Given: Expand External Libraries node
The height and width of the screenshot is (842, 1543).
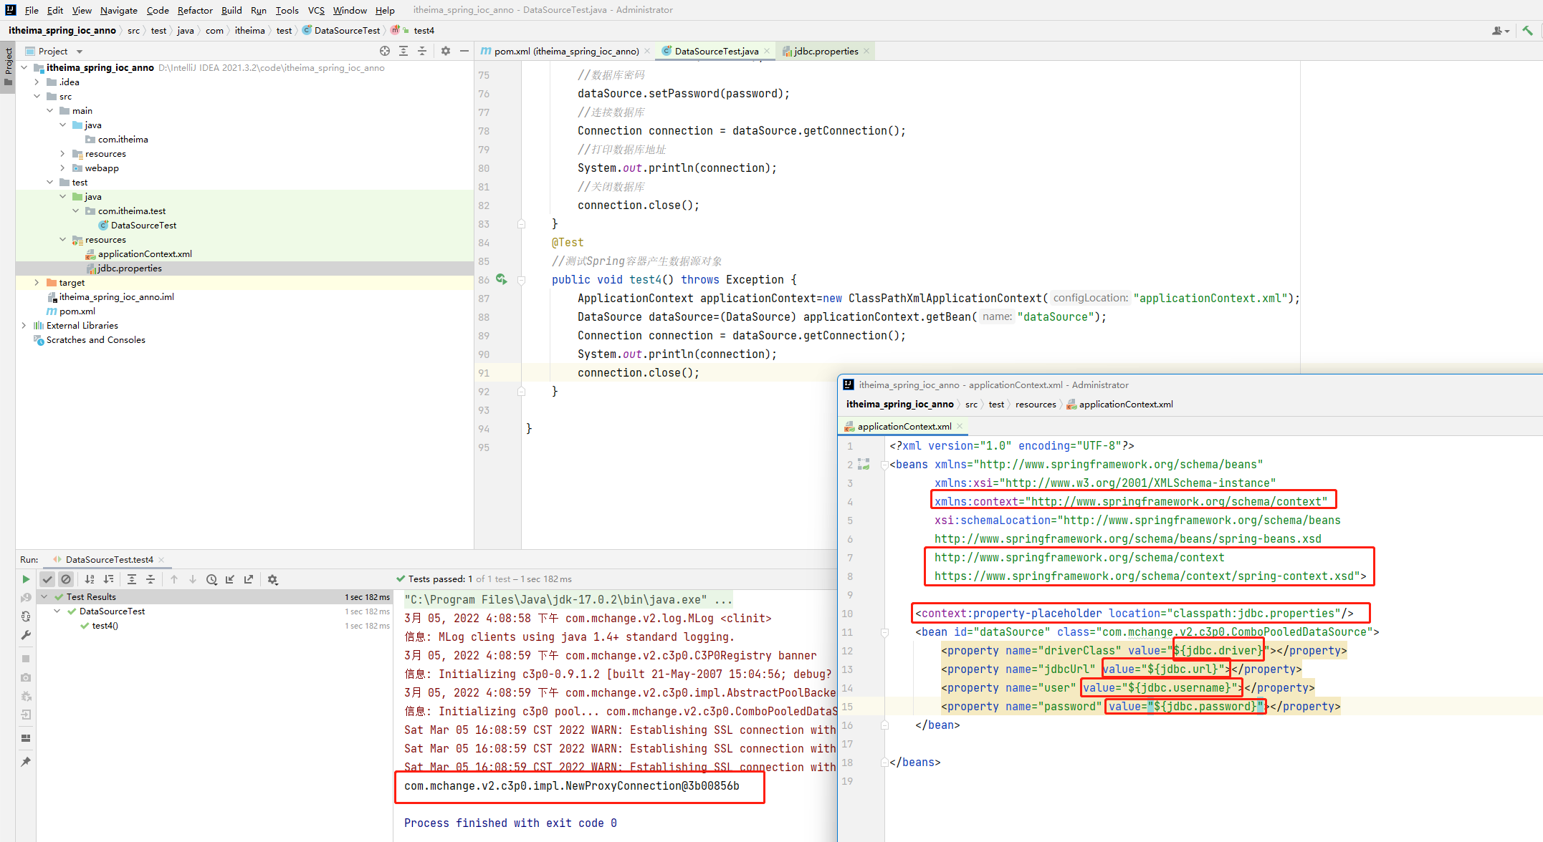Looking at the screenshot, I should pyautogui.click(x=24, y=326).
